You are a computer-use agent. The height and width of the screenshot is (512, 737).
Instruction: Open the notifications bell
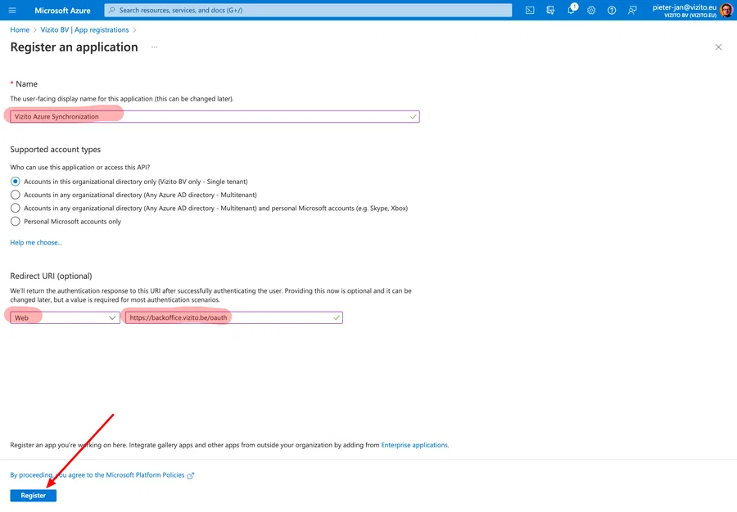click(572, 10)
